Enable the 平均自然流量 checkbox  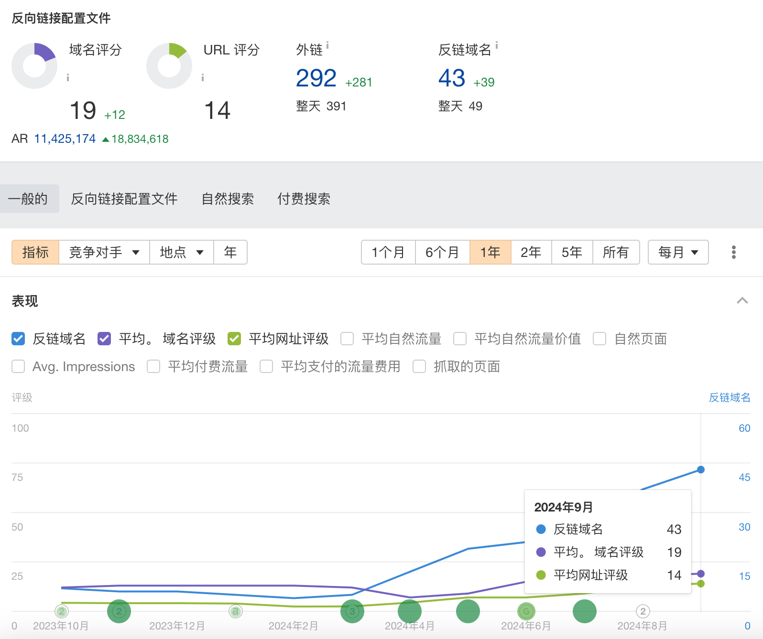(347, 339)
